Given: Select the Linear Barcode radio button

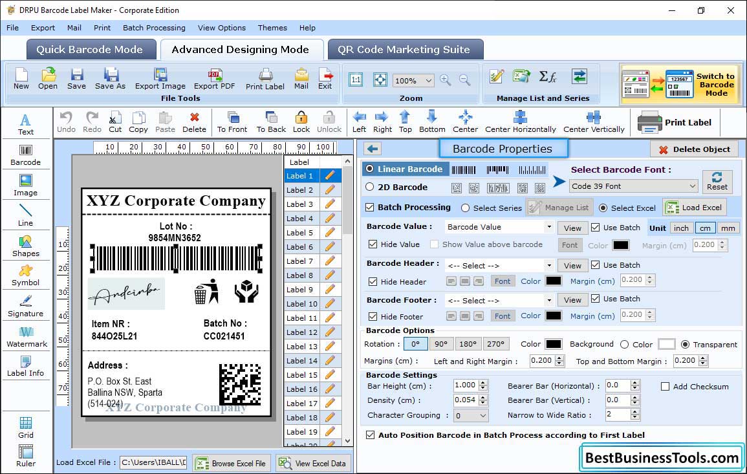Looking at the screenshot, I should pos(370,169).
